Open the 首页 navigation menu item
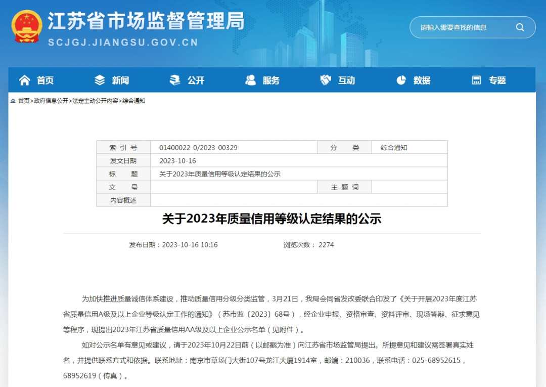Screen dimensions: 546x387 [x=45, y=80]
